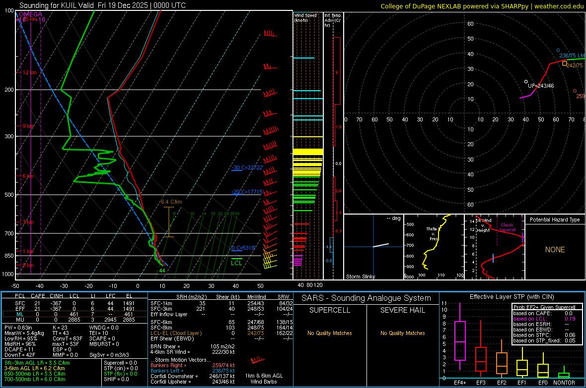Click the white Storm Slinky line

click(x=381, y=245)
